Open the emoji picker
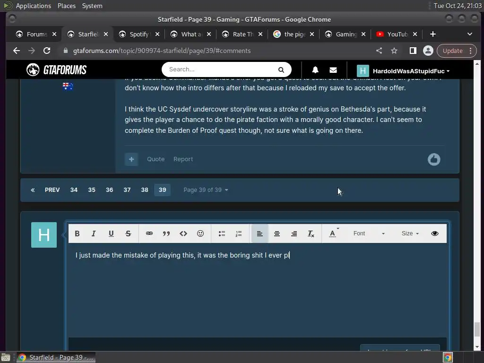Screen dimensions: 484x363 (x=200, y=233)
